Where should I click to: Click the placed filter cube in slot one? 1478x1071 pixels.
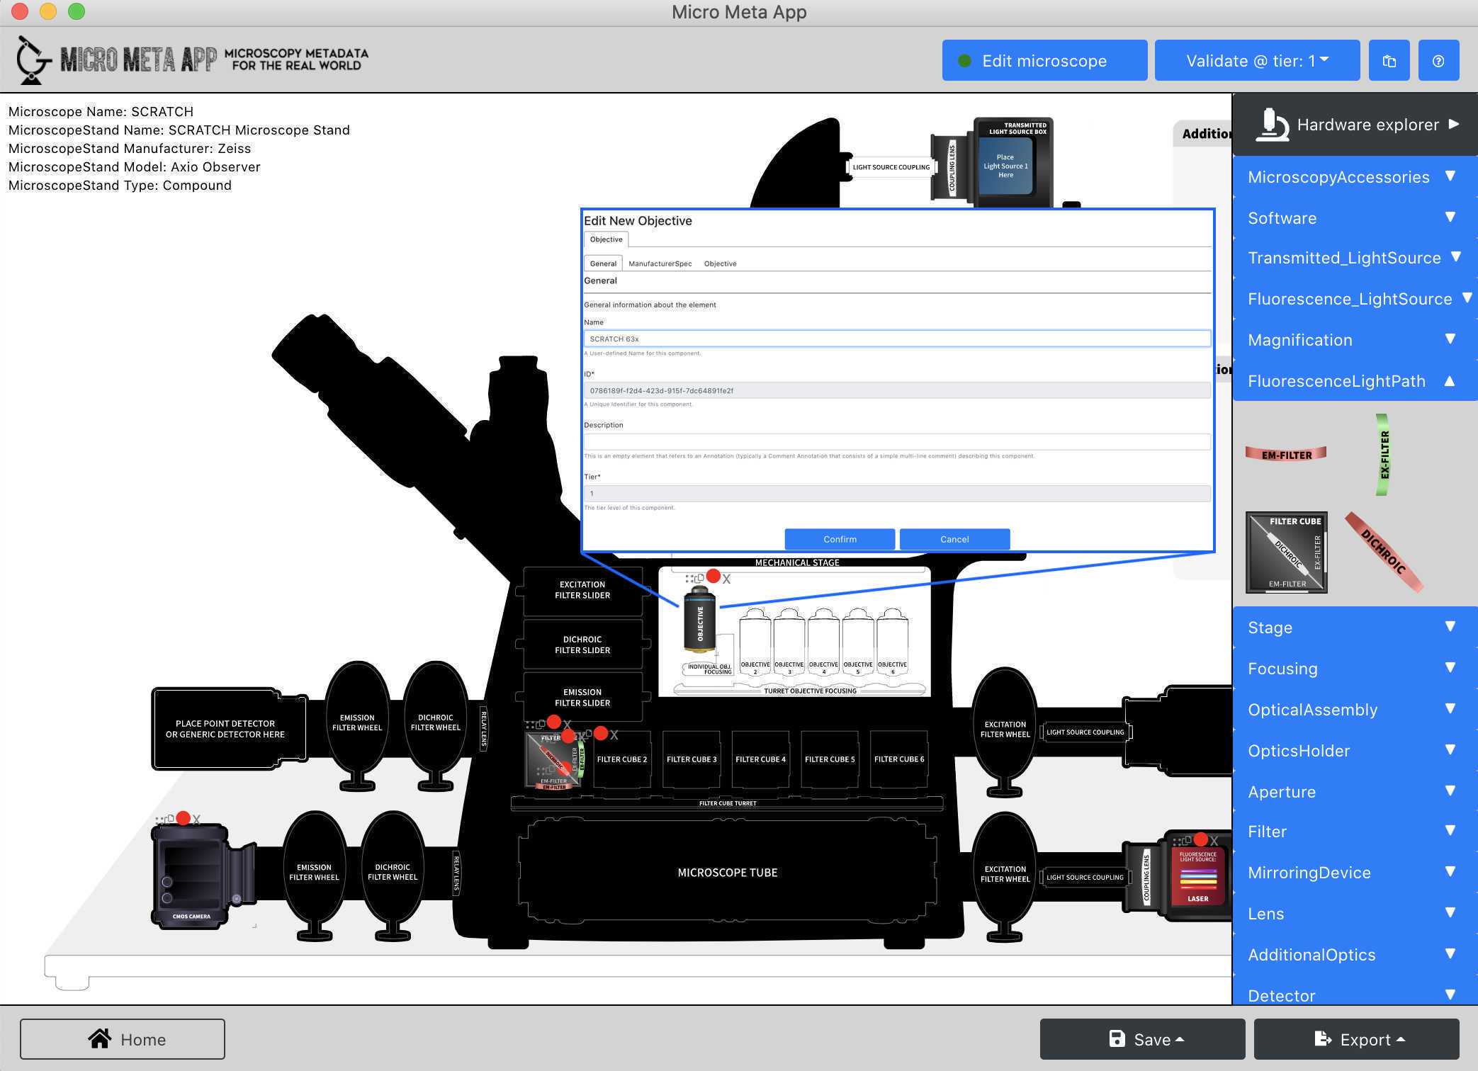click(553, 761)
